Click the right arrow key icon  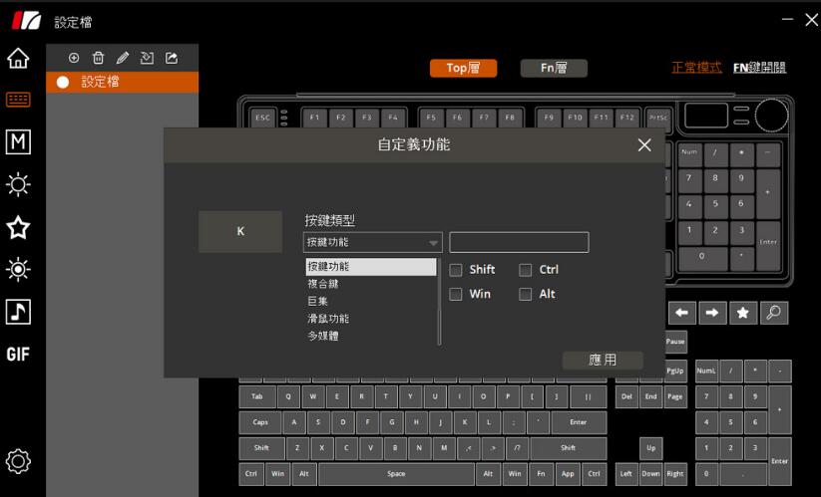pyautogui.click(x=712, y=313)
